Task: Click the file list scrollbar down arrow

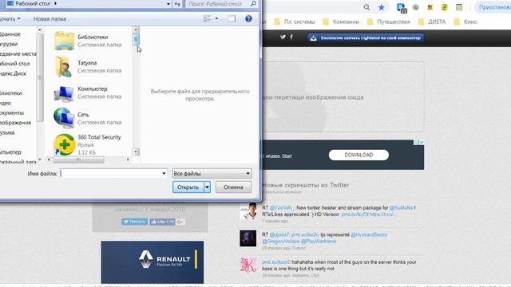Action: [x=136, y=152]
